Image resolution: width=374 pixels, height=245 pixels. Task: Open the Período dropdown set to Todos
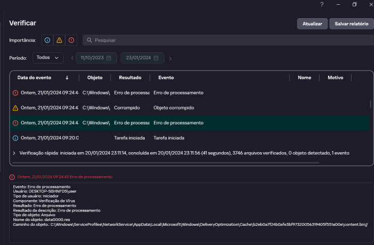click(48, 58)
